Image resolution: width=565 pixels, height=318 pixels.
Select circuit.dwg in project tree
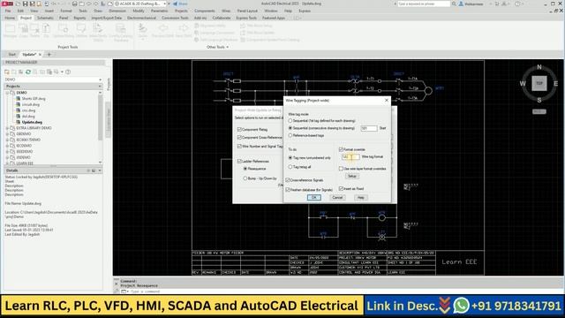pyautogui.click(x=31, y=104)
